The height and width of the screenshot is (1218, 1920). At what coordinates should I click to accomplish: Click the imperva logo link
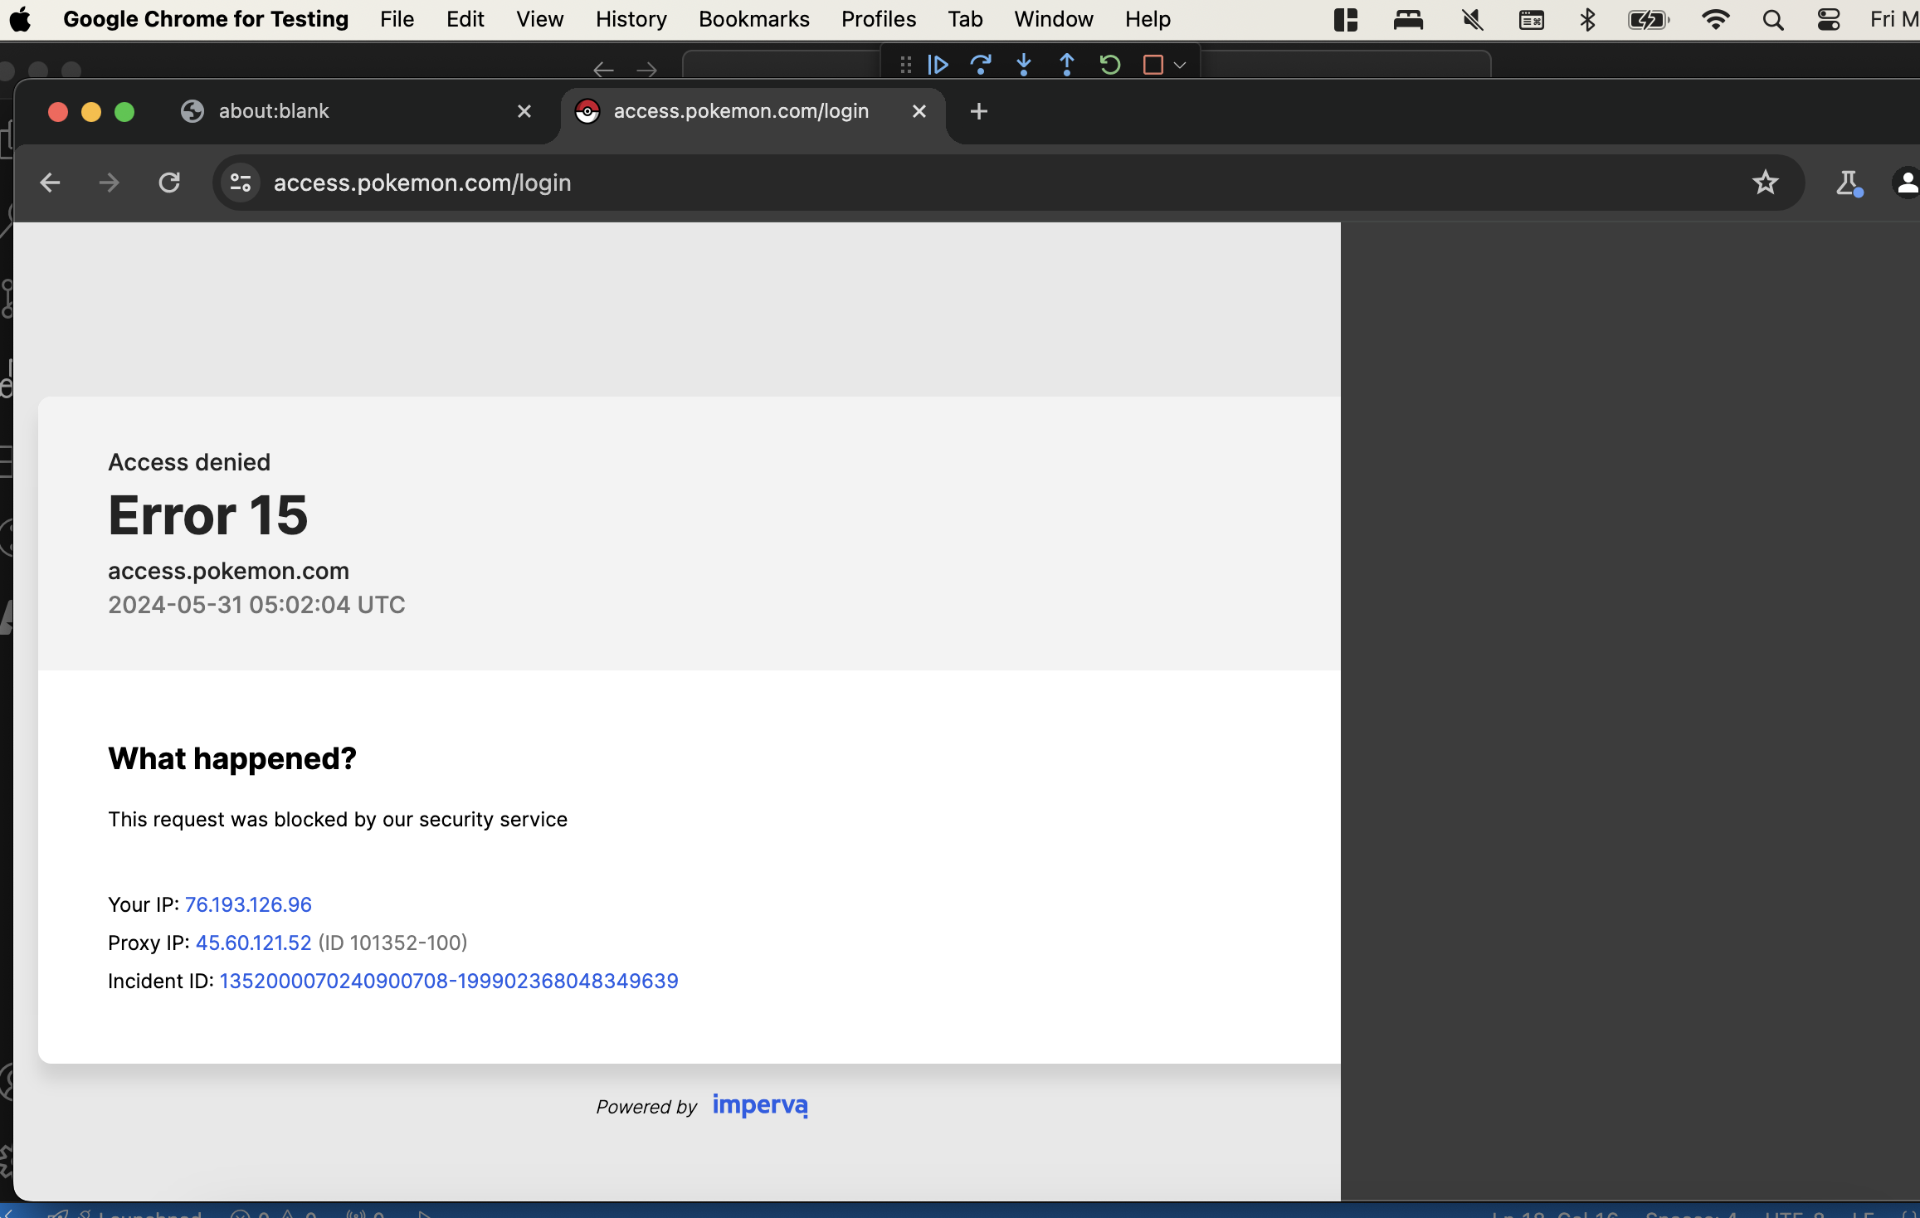point(760,1105)
